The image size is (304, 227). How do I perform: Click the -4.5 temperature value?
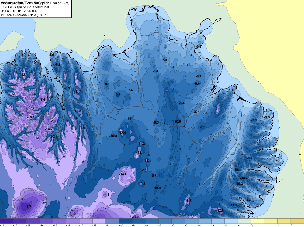click(x=197, y=112)
